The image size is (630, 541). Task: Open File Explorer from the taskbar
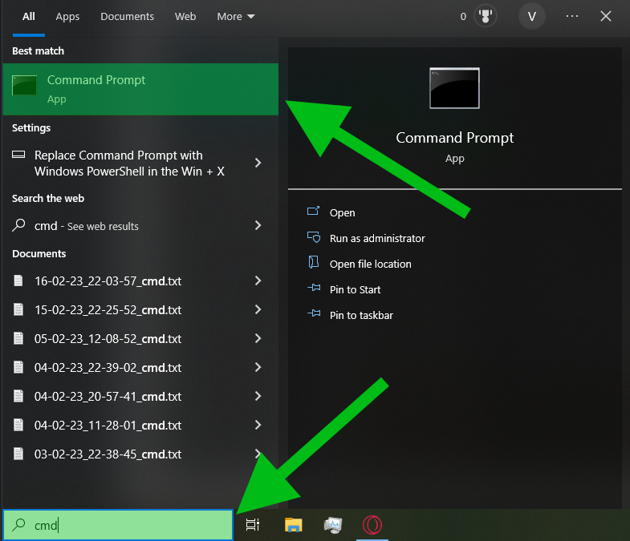pyautogui.click(x=293, y=524)
